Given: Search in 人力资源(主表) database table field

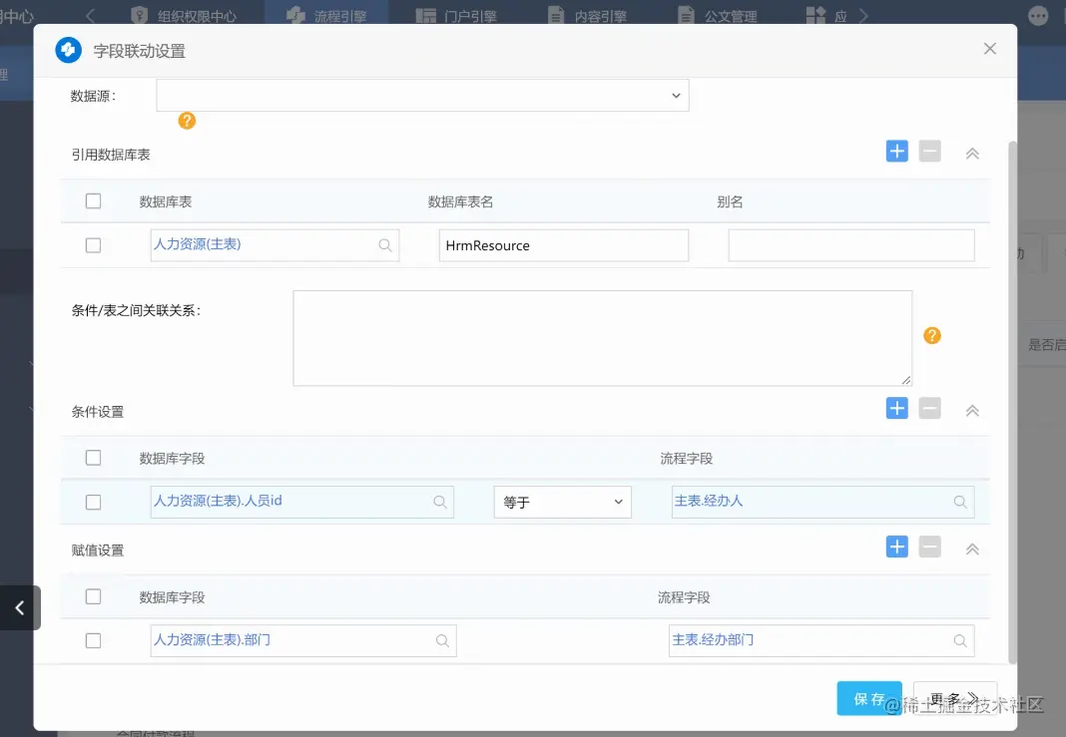Looking at the screenshot, I should pos(385,245).
